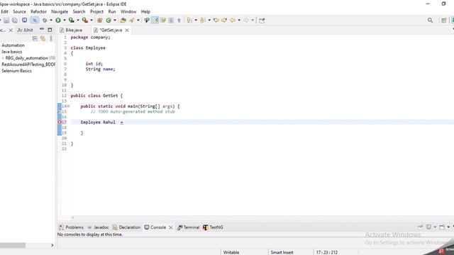
Task: Click the top-right Search magnifier icon
Action: pos(431,21)
